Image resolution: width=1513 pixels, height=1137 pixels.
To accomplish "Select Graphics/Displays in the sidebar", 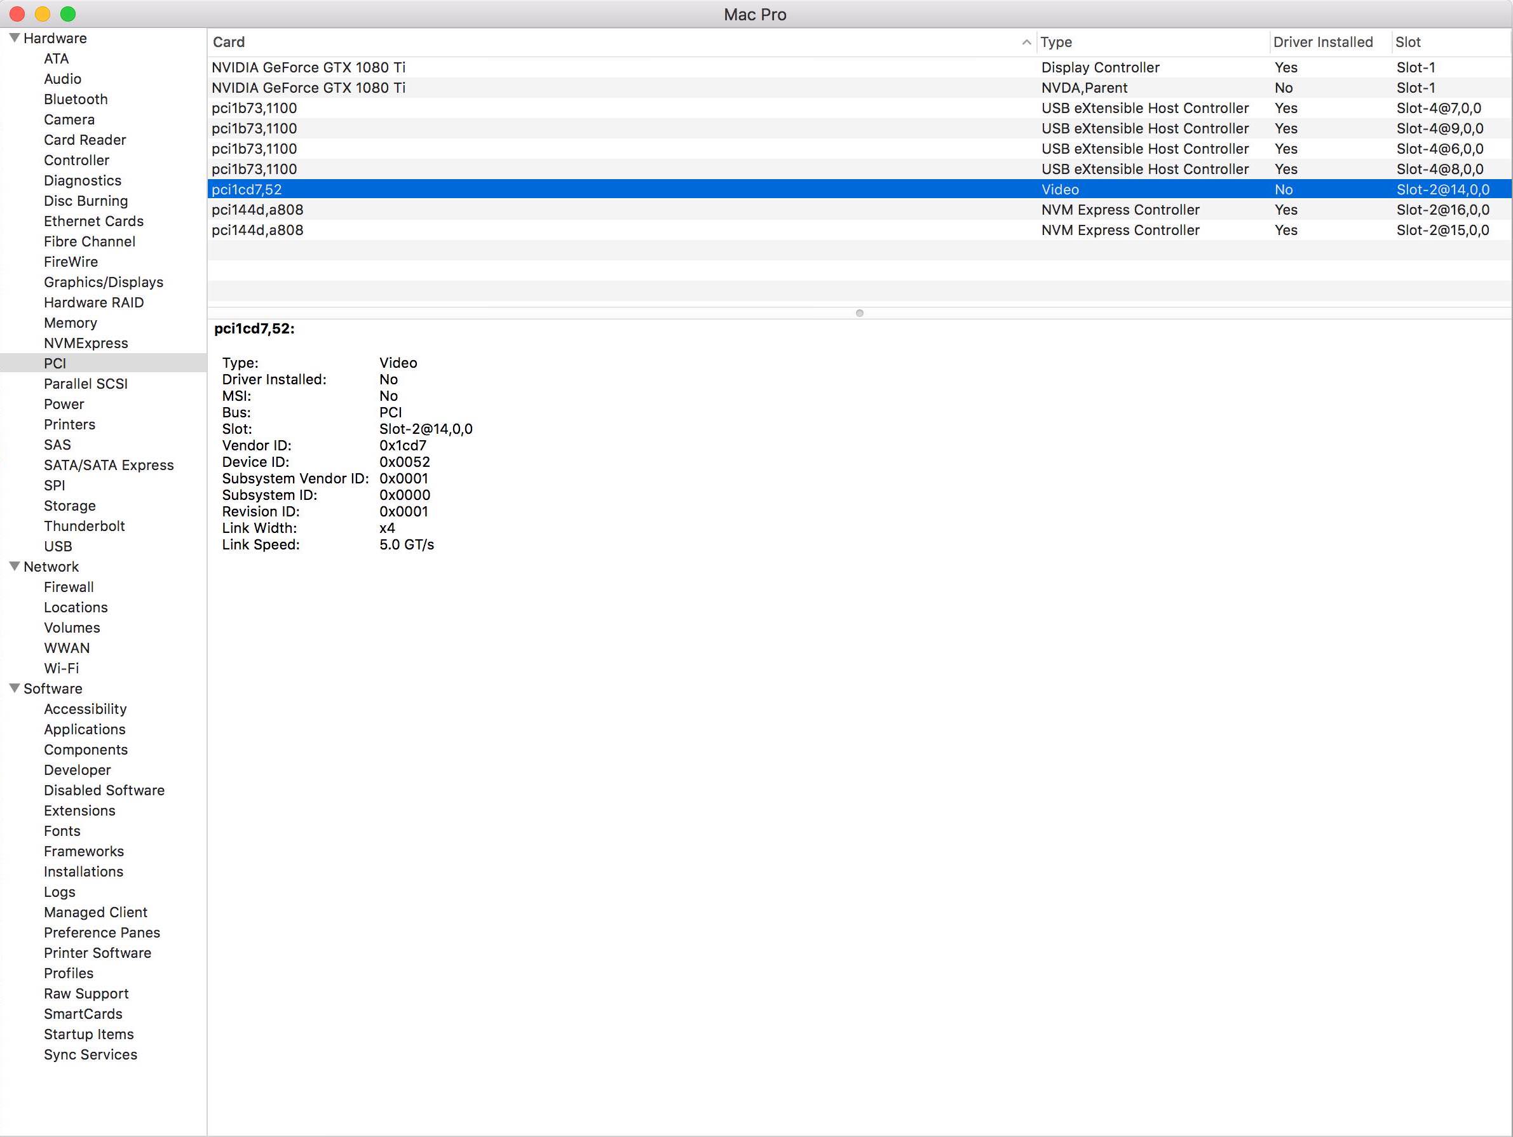I will pos(104,281).
